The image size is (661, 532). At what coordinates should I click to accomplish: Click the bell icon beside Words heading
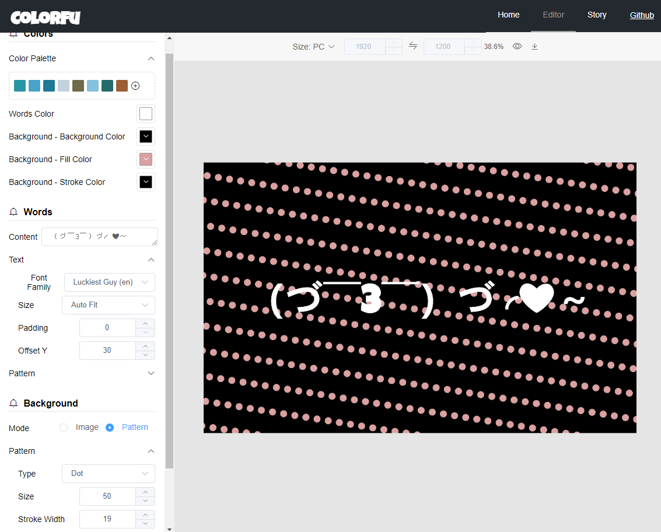tap(13, 212)
